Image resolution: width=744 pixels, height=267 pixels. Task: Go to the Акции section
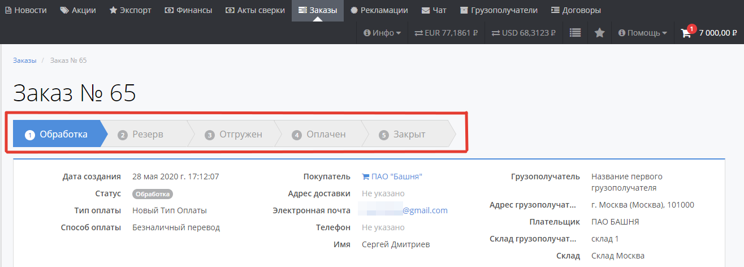(x=78, y=10)
